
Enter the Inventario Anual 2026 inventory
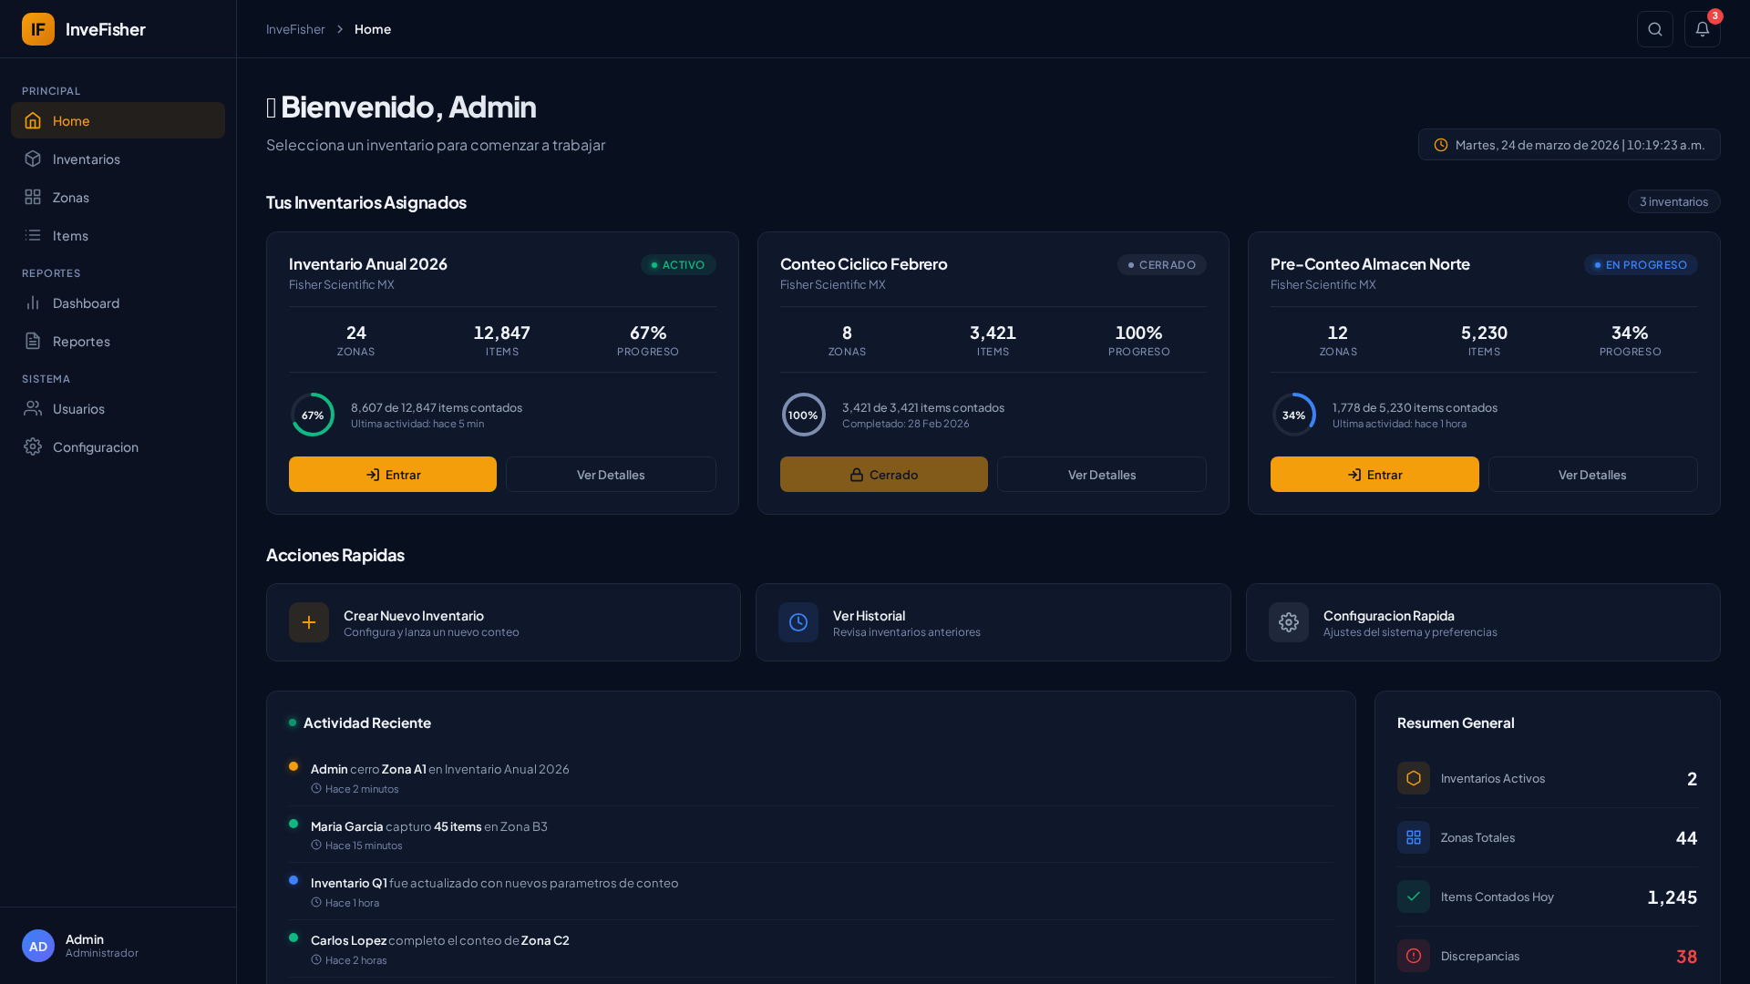click(x=393, y=475)
